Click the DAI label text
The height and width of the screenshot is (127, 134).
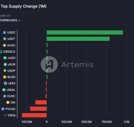pyautogui.click(x=13, y=102)
